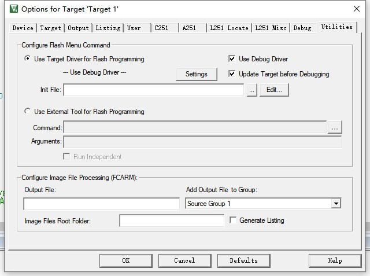Screen dimensions: 370x276
Task: Browse for Init File with ellipsis button
Action: click(x=252, y=90)
